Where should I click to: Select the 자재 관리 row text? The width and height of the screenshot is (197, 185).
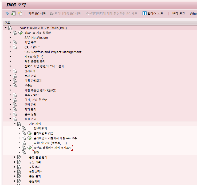30,109
